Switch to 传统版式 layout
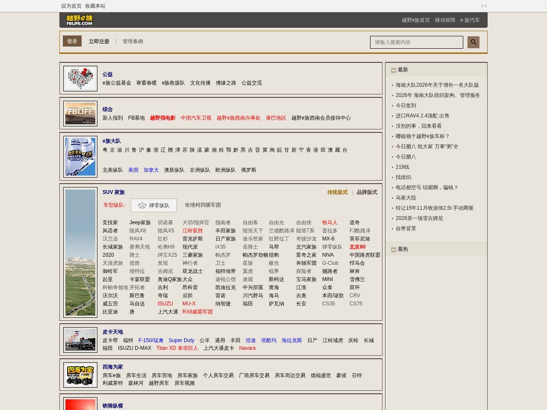This screenshot has width=547, height=410. coord(337,192)
